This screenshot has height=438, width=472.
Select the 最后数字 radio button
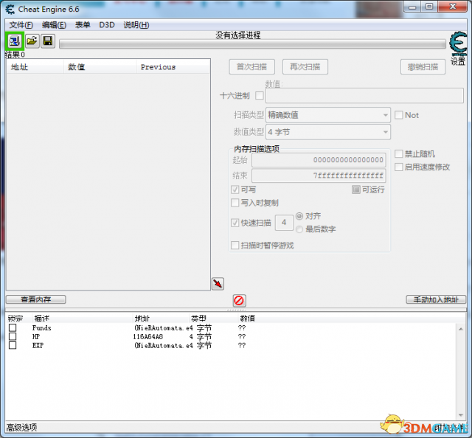pos(299,229)
